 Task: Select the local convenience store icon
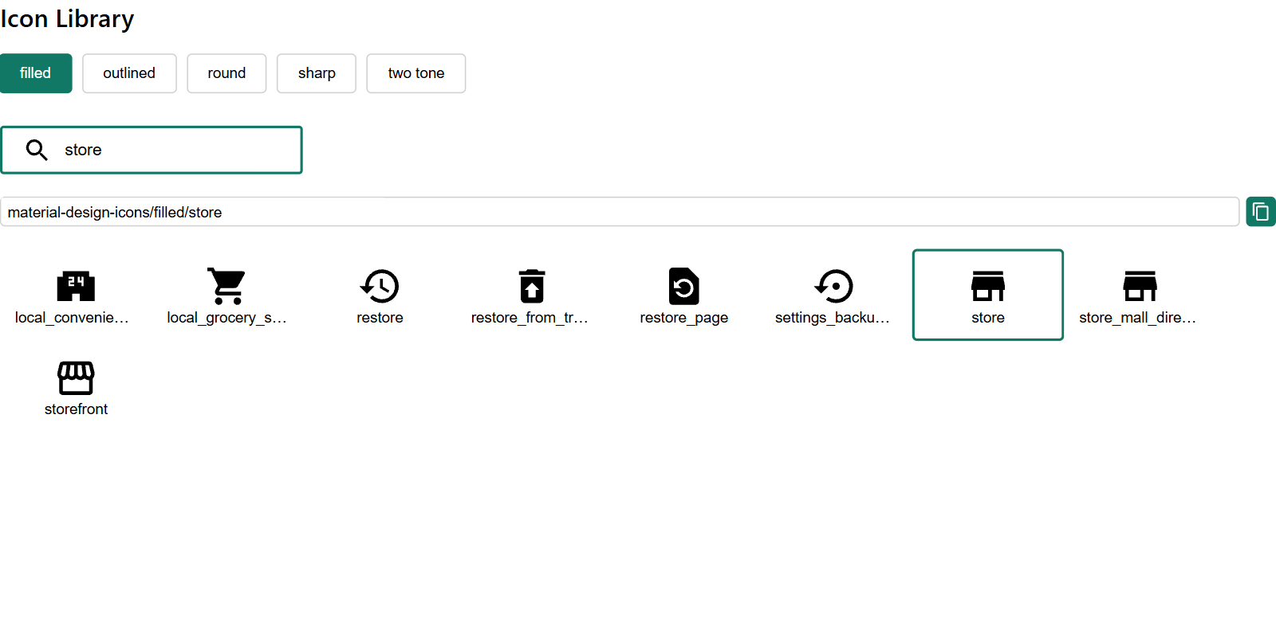pyautogui.click(x=76, y=287)
